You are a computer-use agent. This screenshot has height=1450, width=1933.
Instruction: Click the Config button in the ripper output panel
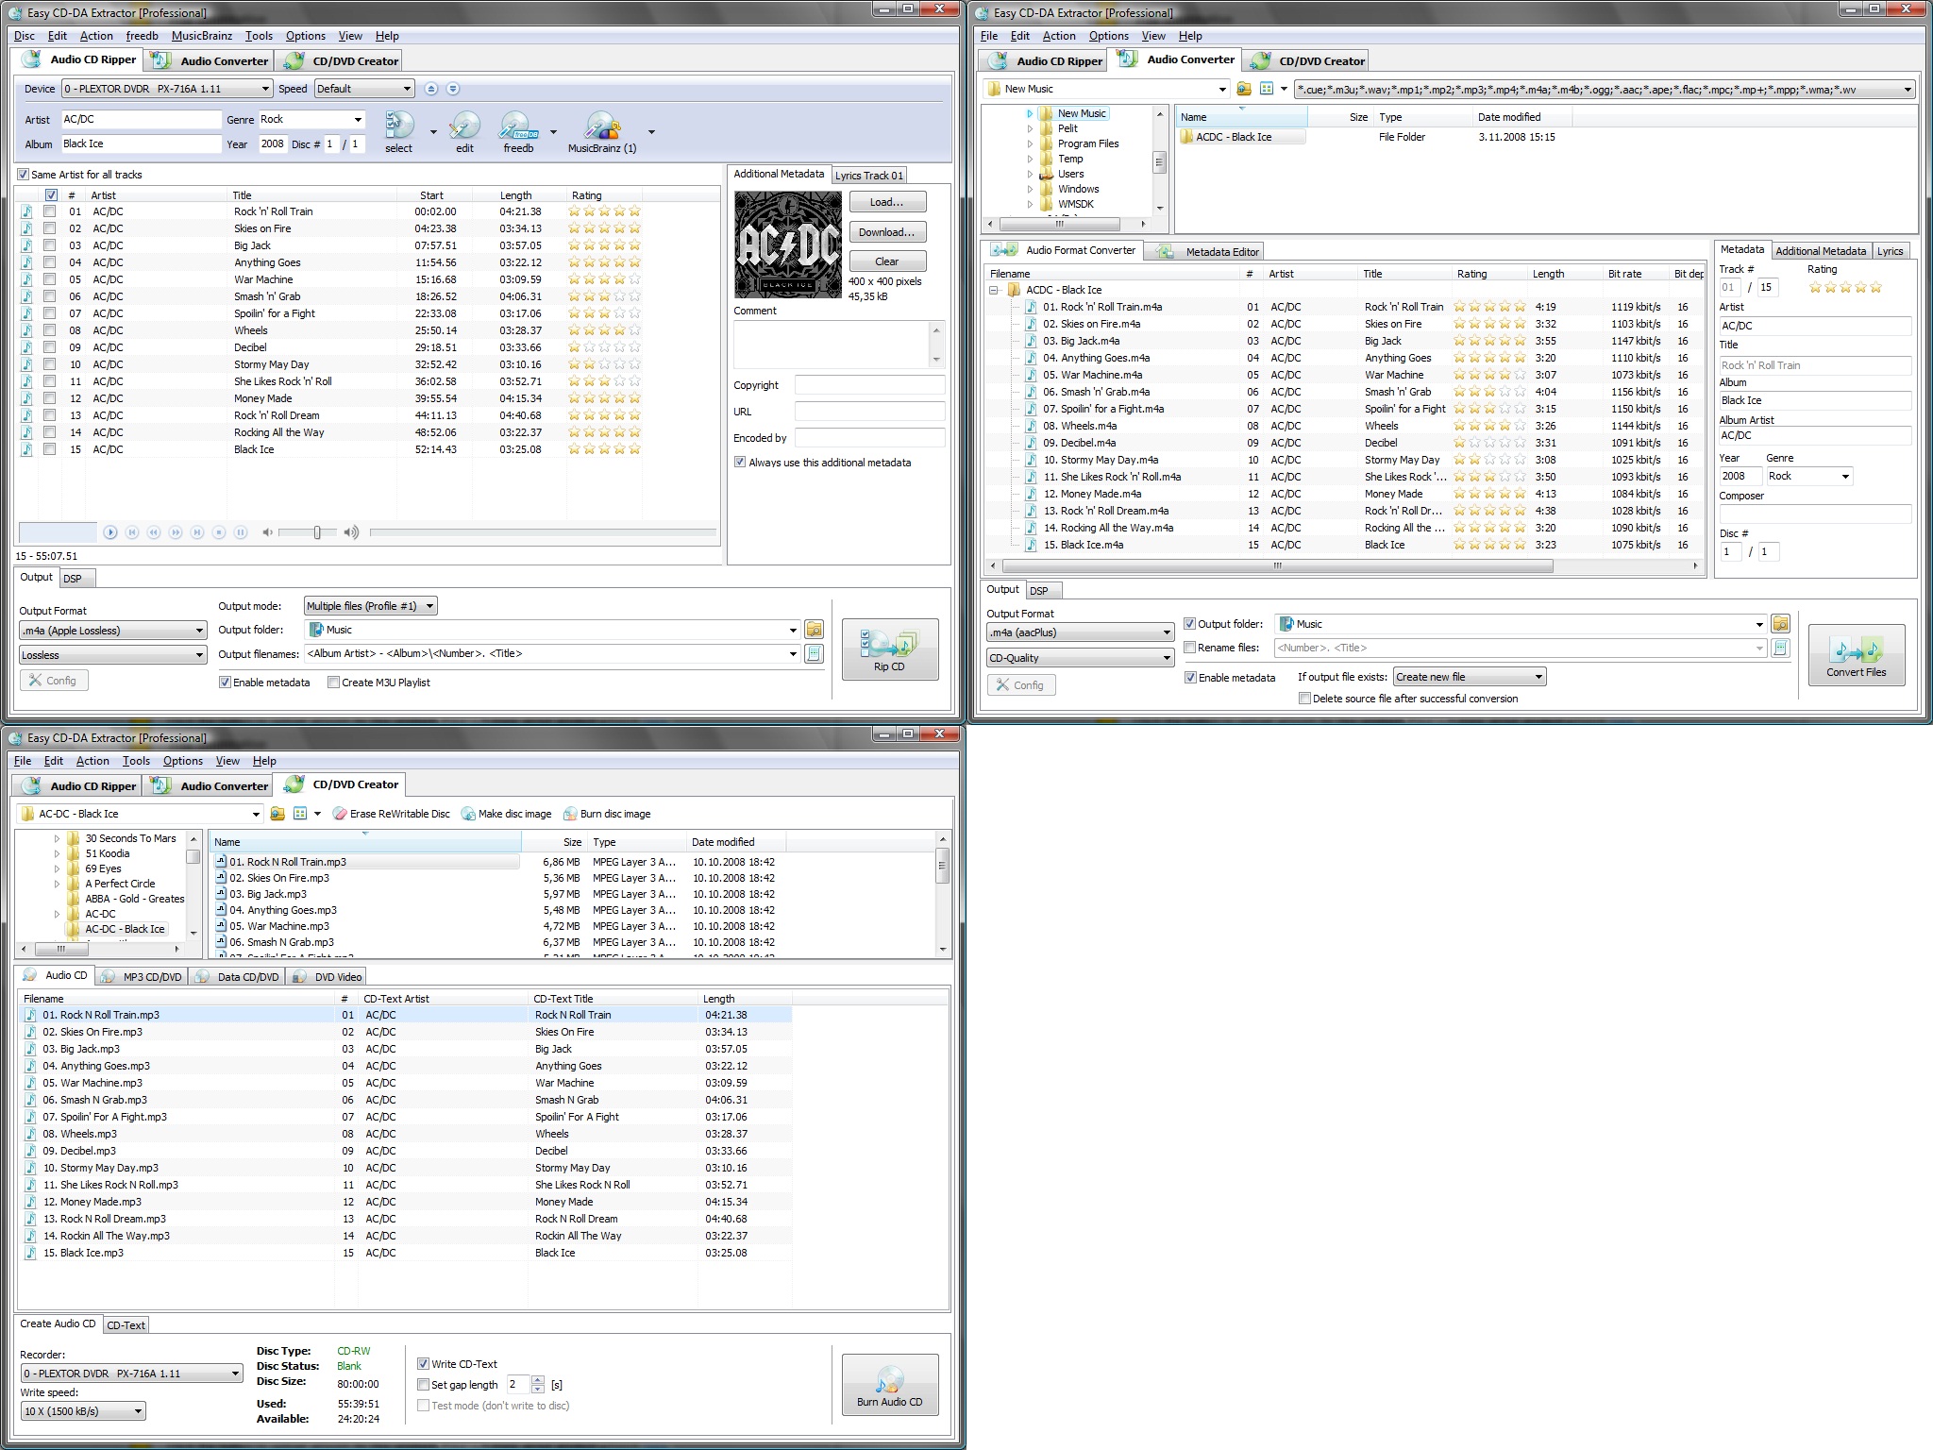tap(54, 680)
